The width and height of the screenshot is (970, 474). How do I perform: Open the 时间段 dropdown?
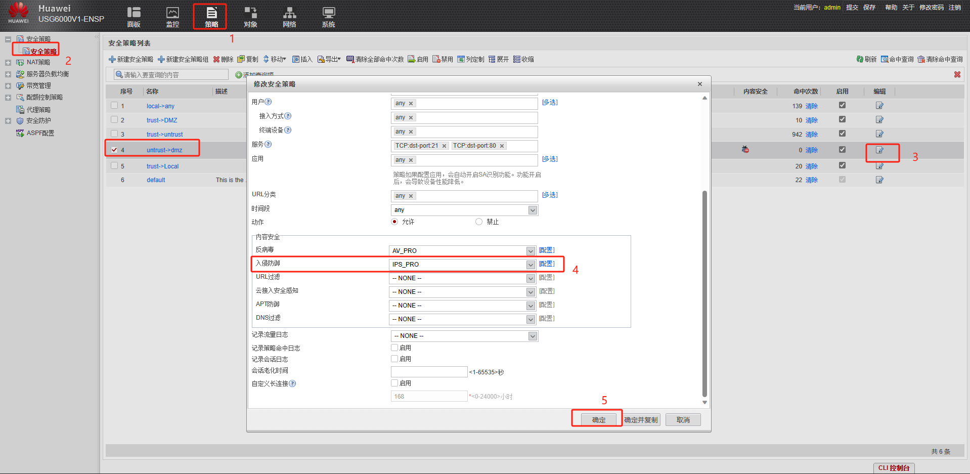[533, 210]
